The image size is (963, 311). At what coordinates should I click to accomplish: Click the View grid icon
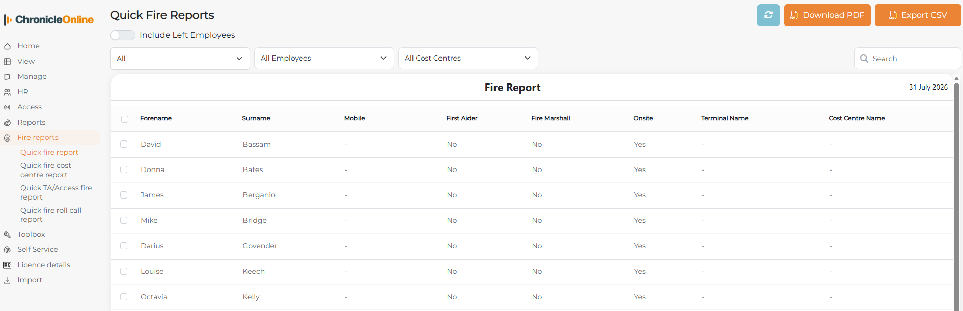[x=7, y=62]
